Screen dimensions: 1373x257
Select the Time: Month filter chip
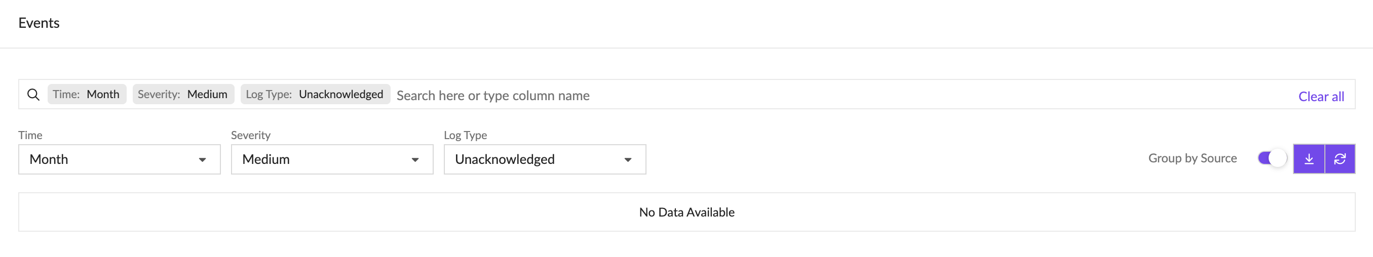86,94
